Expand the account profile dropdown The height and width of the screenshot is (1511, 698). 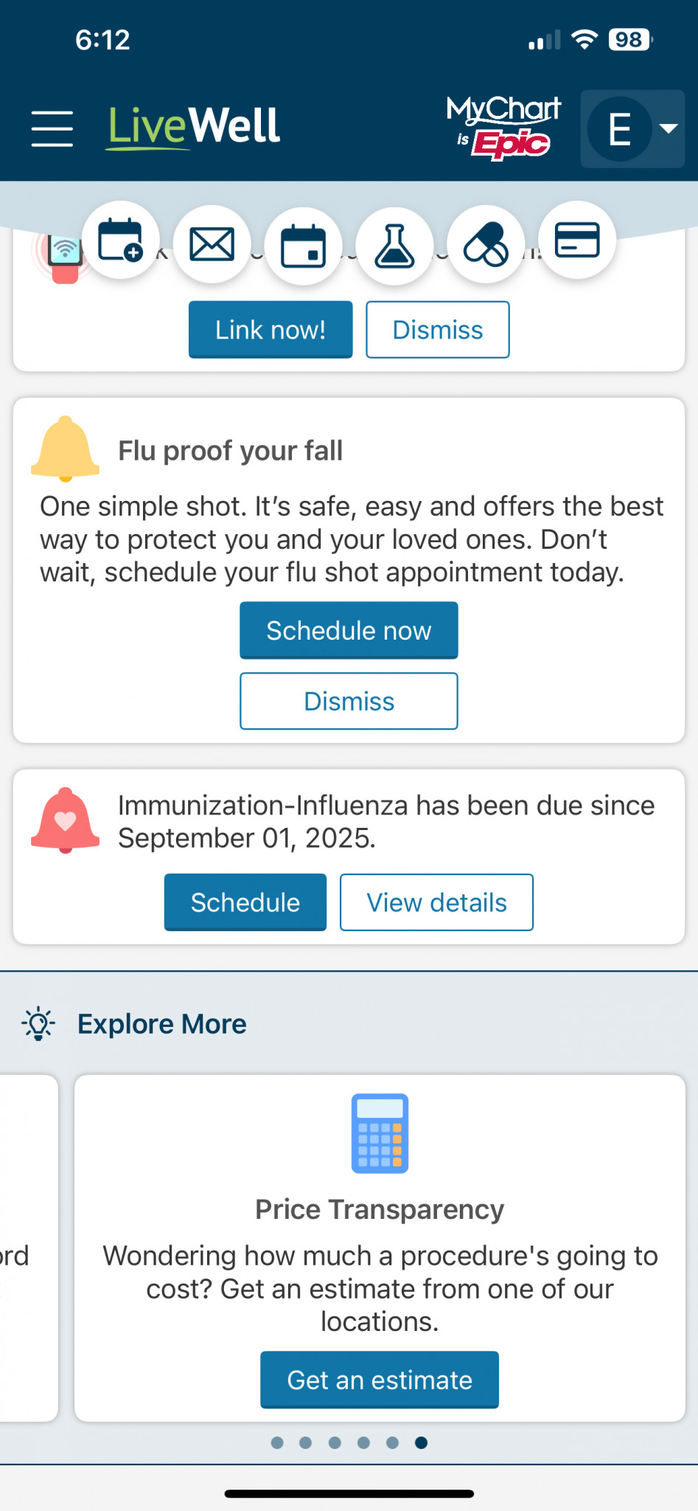coord(632,129)
